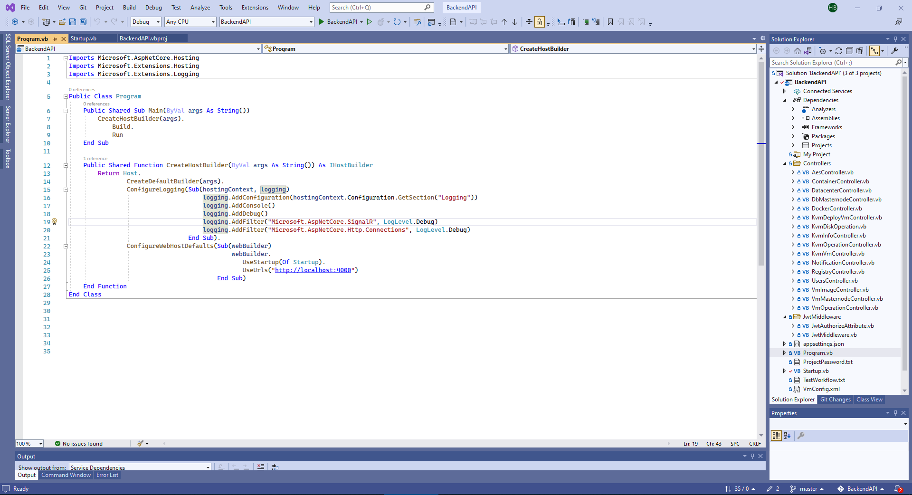
Task: Pin the Program.vb tab
Action: (x=55, y=39)
